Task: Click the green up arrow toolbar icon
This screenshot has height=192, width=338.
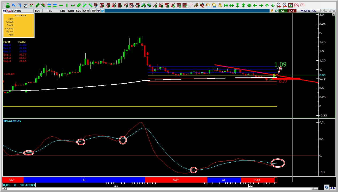Action: tap(267, 5)
